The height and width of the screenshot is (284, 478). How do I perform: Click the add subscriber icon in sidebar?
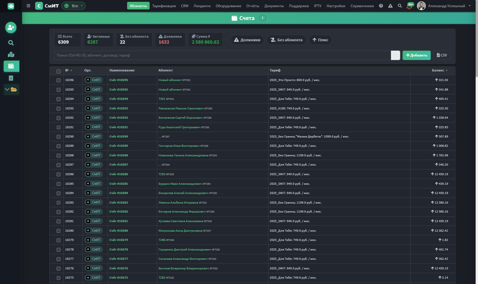click(11, 28)
